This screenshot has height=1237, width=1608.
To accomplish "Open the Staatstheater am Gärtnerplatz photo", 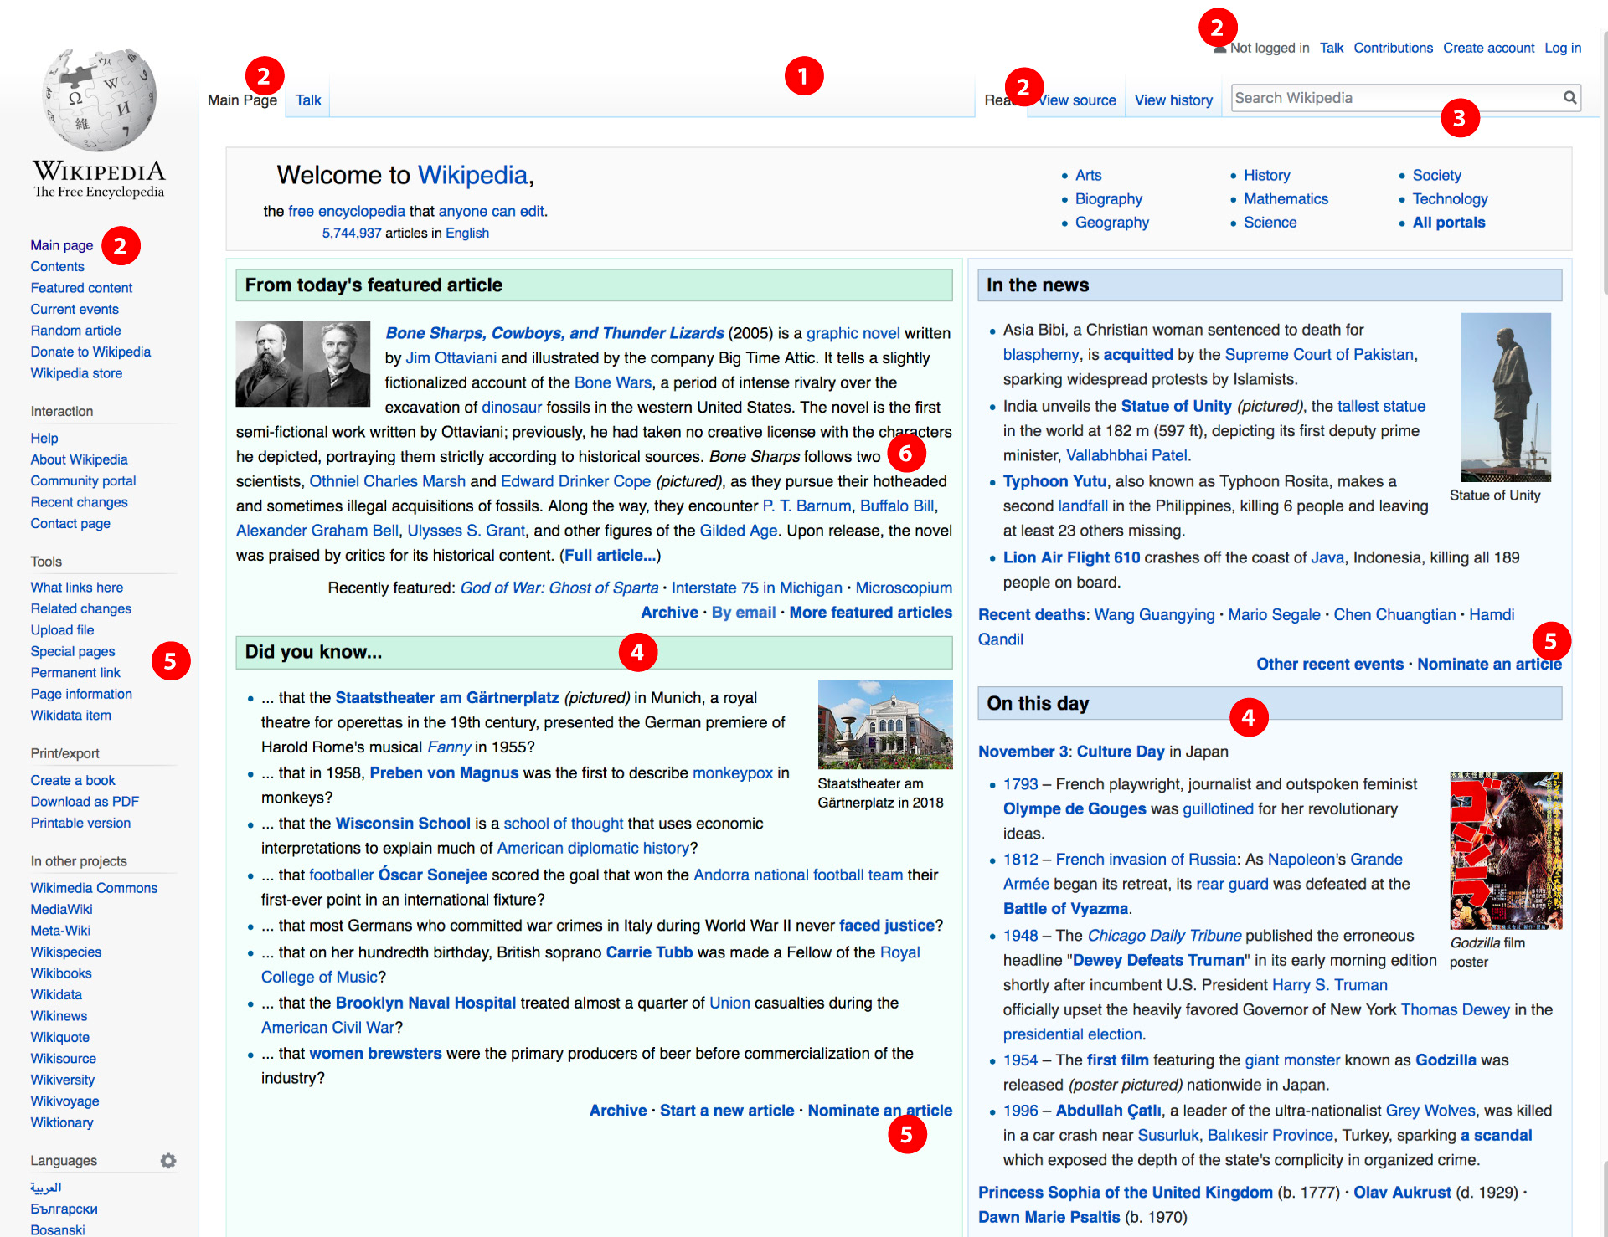I will pyautogui.click(x=884, y=724).
